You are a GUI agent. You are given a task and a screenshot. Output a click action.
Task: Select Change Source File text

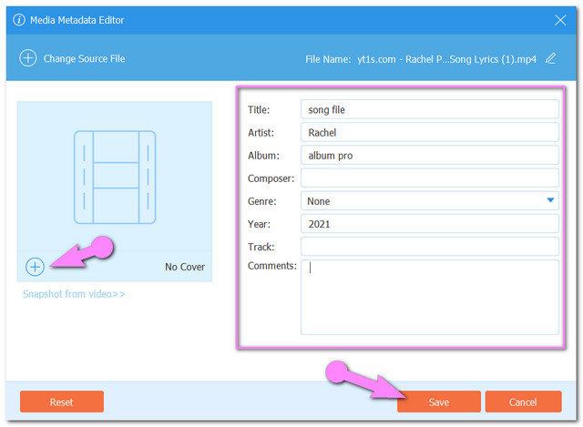click(85, 58)
